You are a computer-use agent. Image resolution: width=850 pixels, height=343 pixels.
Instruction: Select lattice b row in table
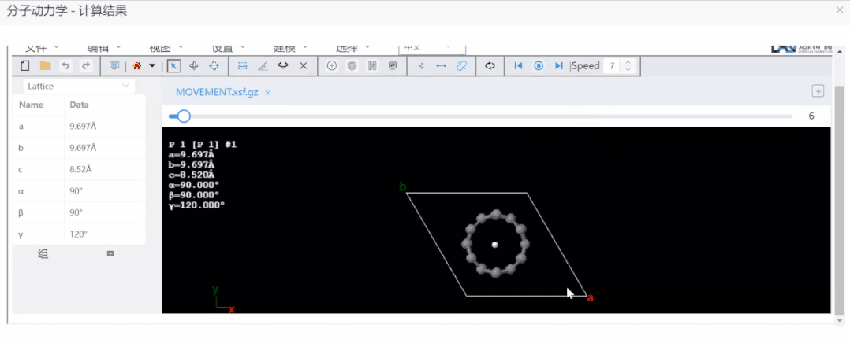[79, 148]
